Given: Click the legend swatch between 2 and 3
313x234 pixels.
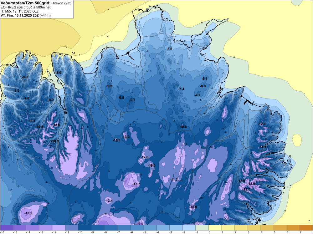Looking at the screenshot, I should (241, 228).
